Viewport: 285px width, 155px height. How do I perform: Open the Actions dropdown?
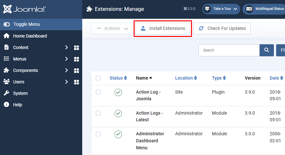click(x=111, y=28)
